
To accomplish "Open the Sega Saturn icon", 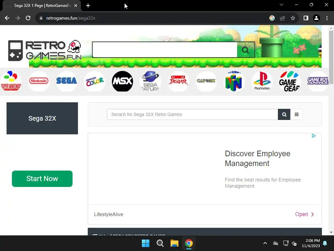I will click(150, 81).
